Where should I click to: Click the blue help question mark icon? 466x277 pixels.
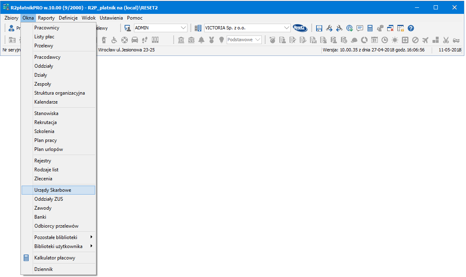411,28
